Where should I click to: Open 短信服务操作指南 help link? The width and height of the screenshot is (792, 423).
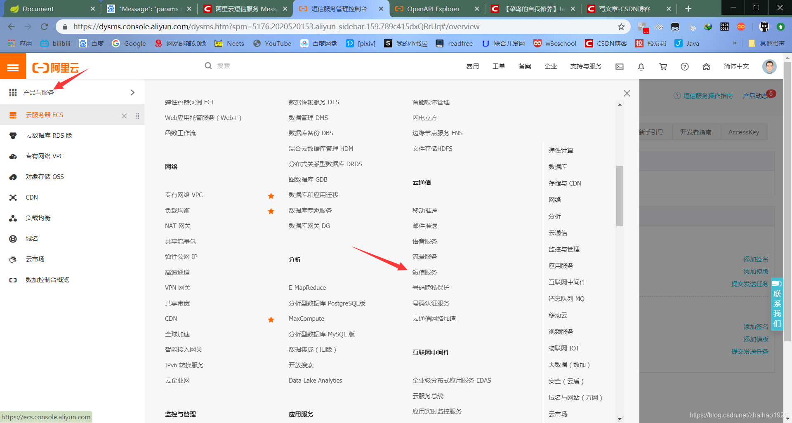click(x=703, y=96)
